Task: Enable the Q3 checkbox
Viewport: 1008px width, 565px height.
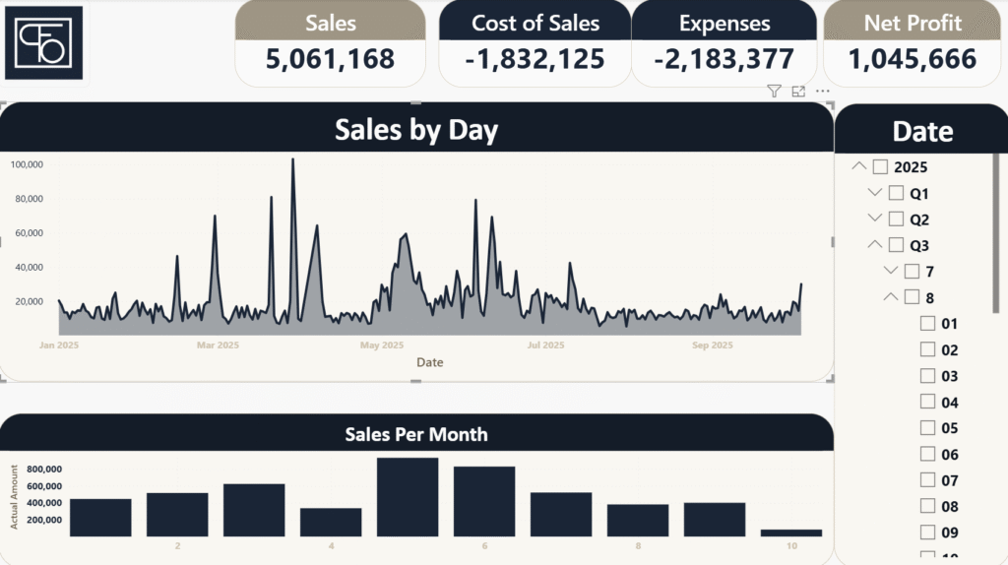Action: [896, 245]
